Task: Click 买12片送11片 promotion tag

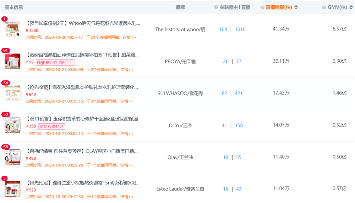Action: pyautogui.click(x=52, y=126)
